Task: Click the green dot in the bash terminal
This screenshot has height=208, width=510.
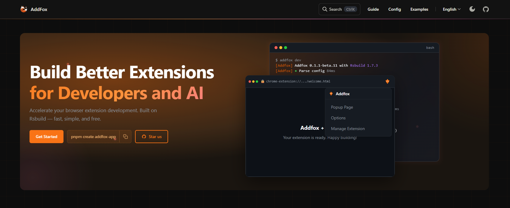Action: click(286, 48)
